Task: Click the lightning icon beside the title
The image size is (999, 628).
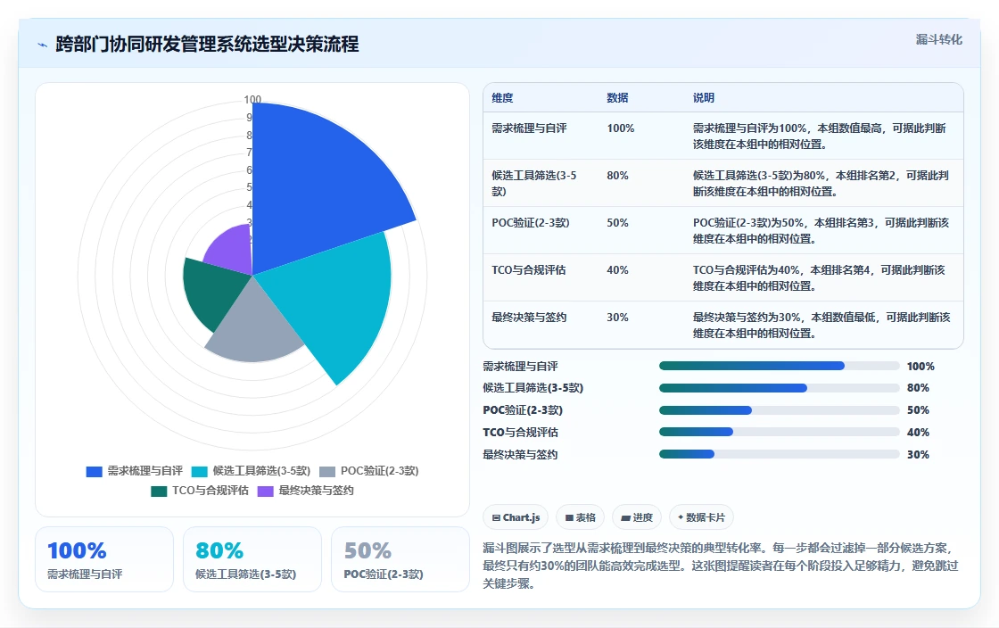Action: [43, 45]
